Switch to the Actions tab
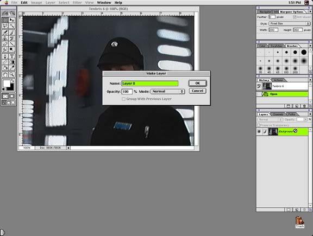The height and width of the screenshot is (236, 313). (278, 80)
